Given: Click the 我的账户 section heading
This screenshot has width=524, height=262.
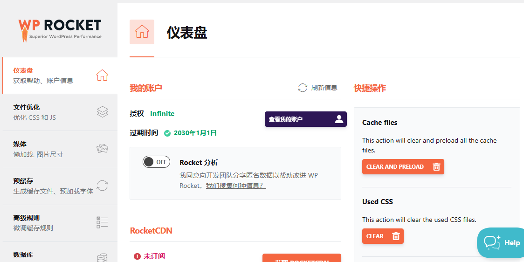Looking at the screenshot, I should [x=146, y=88].
